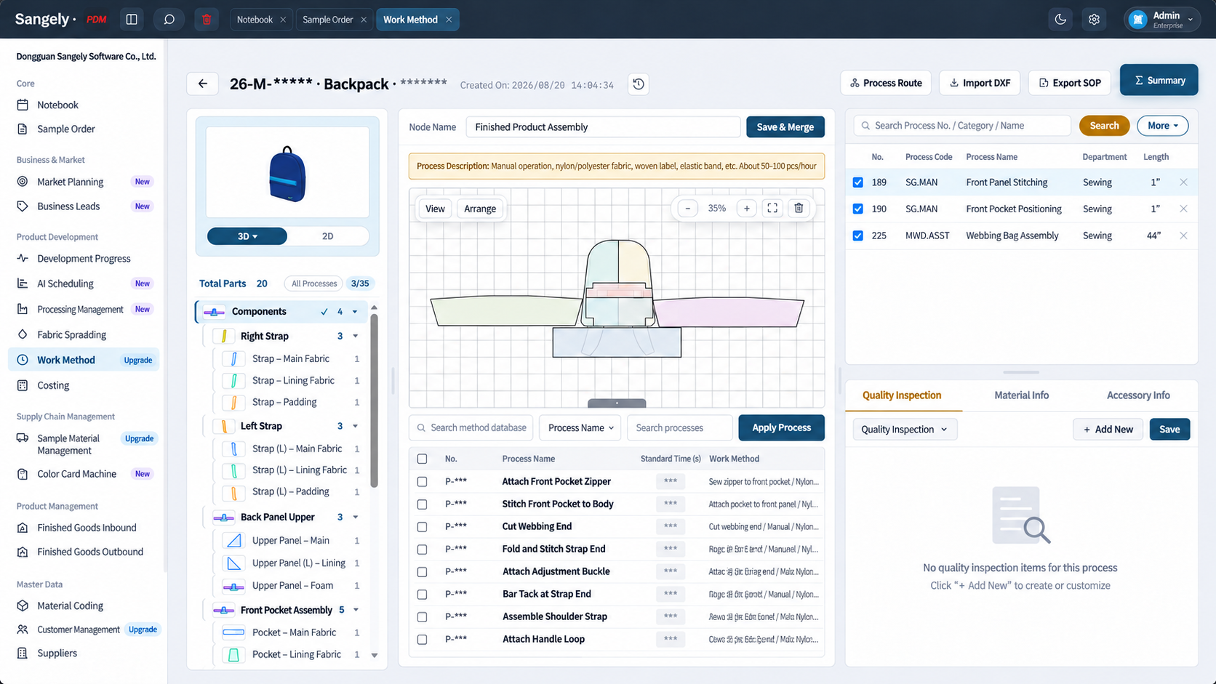
Task: Close the Notebook tab
Action: point(283,20)
